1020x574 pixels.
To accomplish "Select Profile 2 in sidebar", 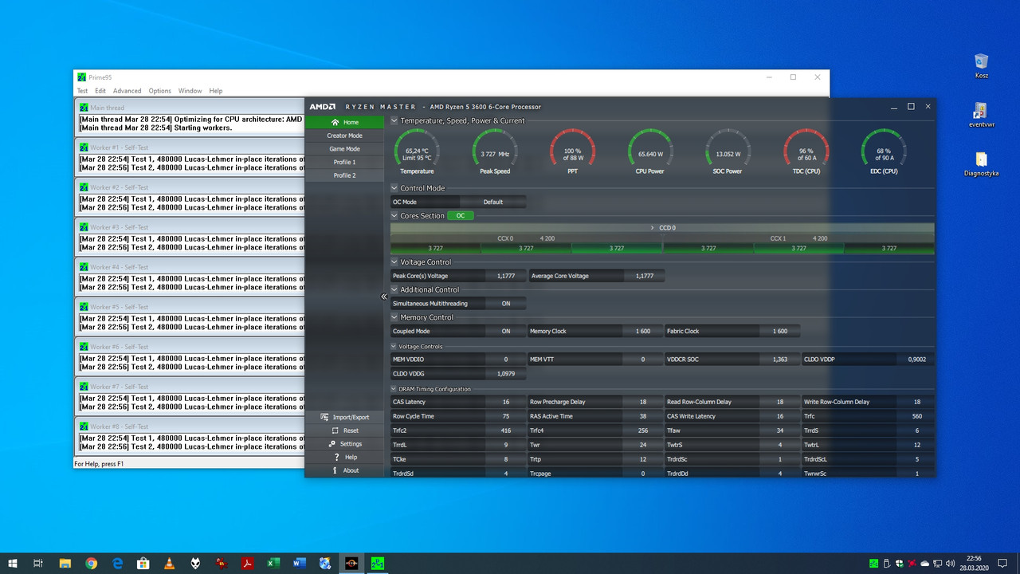I will [x=344, y=175].
